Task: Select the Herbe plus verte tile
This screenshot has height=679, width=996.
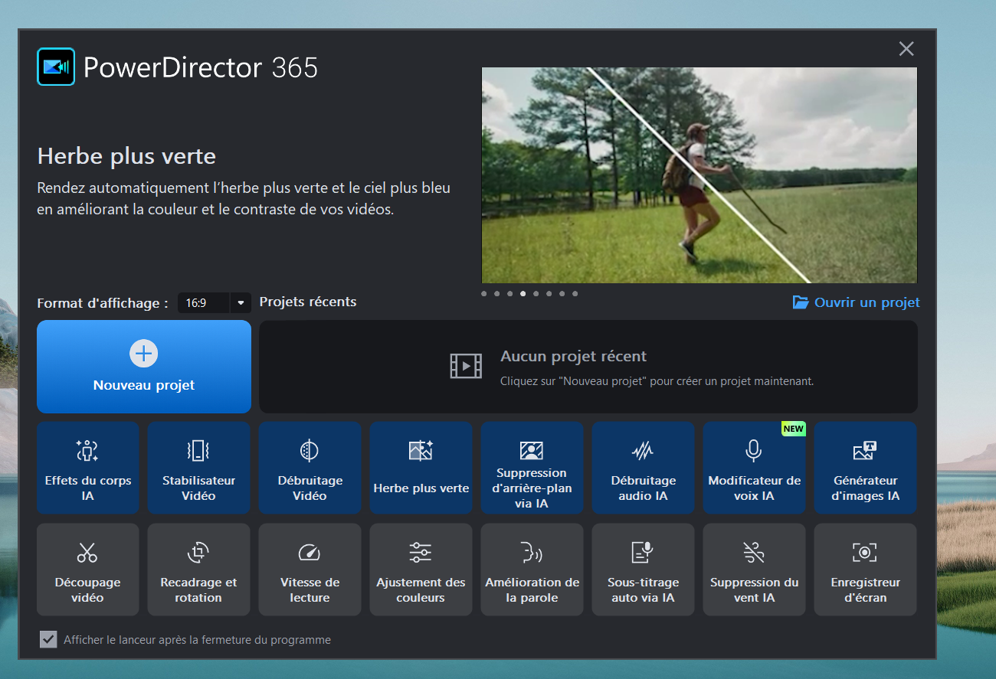Action: coord(421,468)
